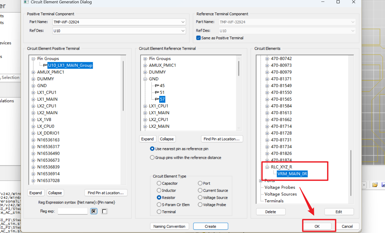Click the dialog title bar app icon
Image resolution: width=385 pixels, height=233 pixels.
pos(26,2)
